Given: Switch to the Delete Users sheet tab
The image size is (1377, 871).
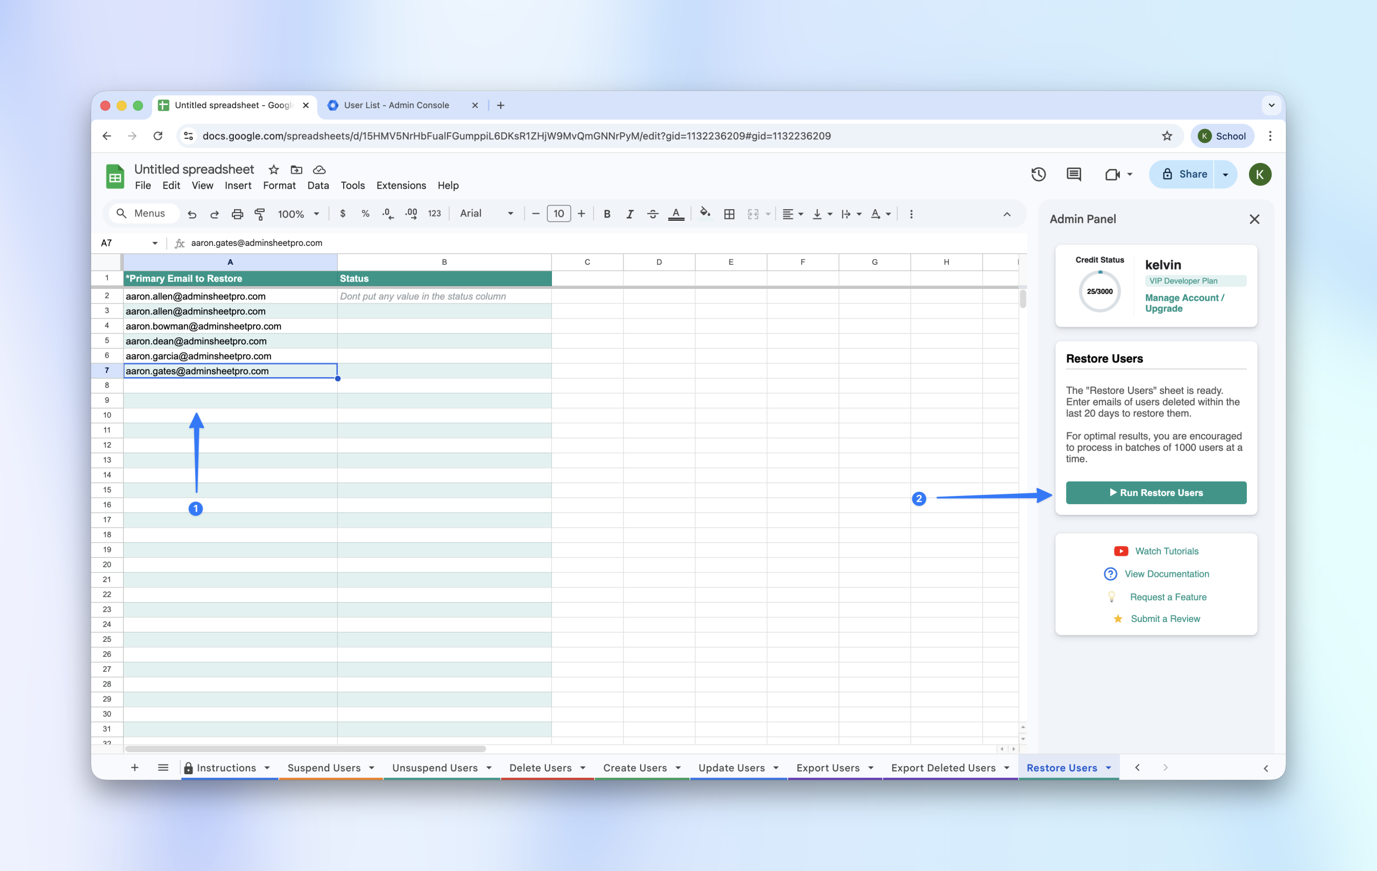Looking at the screenshot, I should 540,768.
